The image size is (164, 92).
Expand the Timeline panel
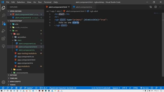(26, 78)
